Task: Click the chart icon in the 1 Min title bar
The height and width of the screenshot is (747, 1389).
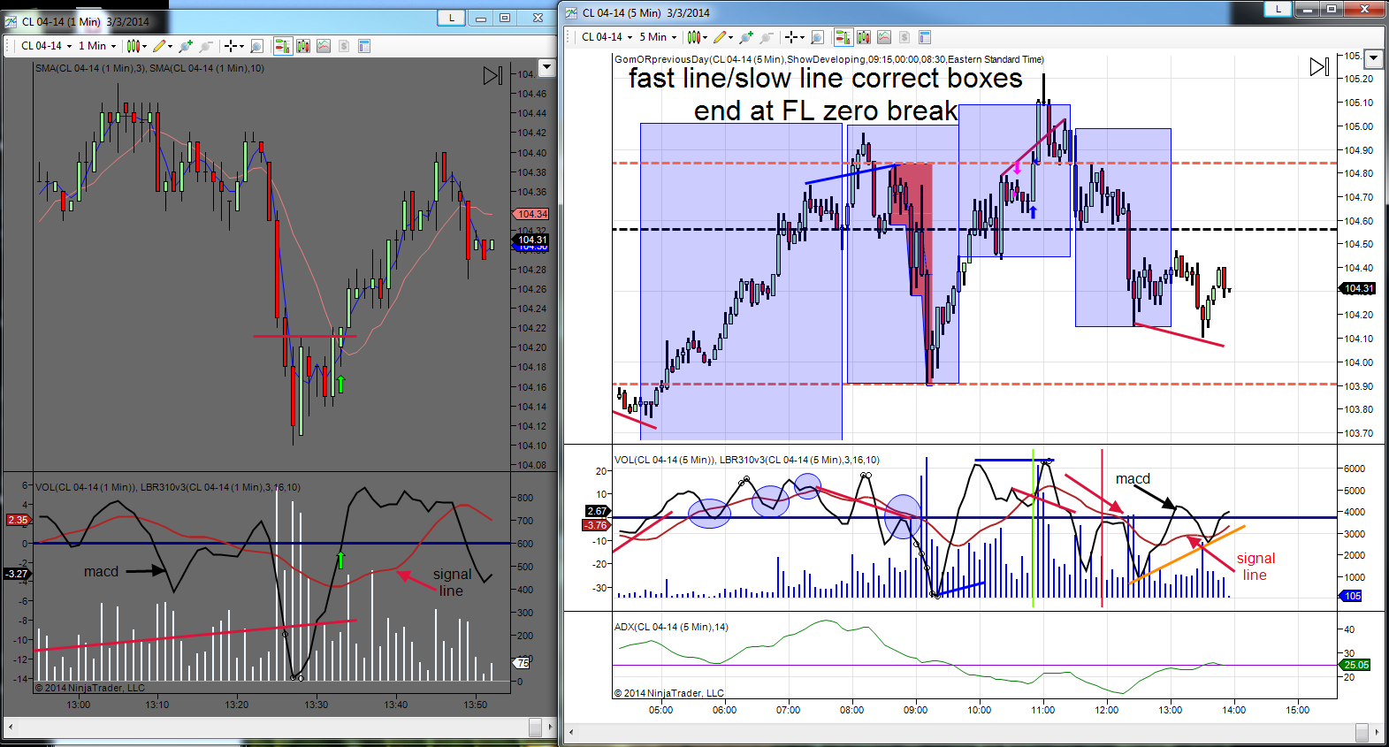Action: pos(11,21)
